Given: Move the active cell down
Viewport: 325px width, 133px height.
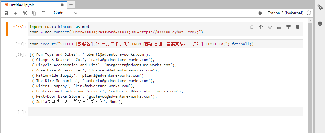Looking at the screenshot, I should click(x=270, y=27).
